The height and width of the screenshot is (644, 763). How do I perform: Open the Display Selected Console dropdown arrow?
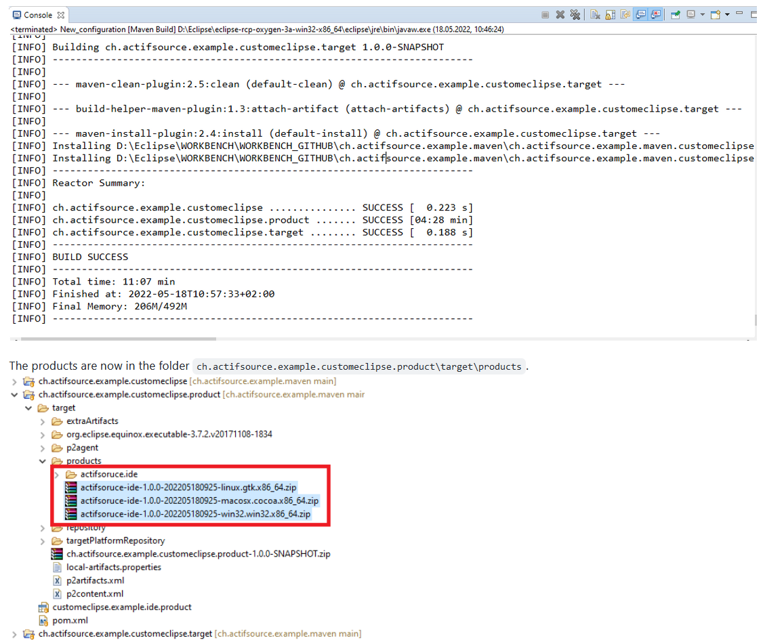[x=702, y=14]
